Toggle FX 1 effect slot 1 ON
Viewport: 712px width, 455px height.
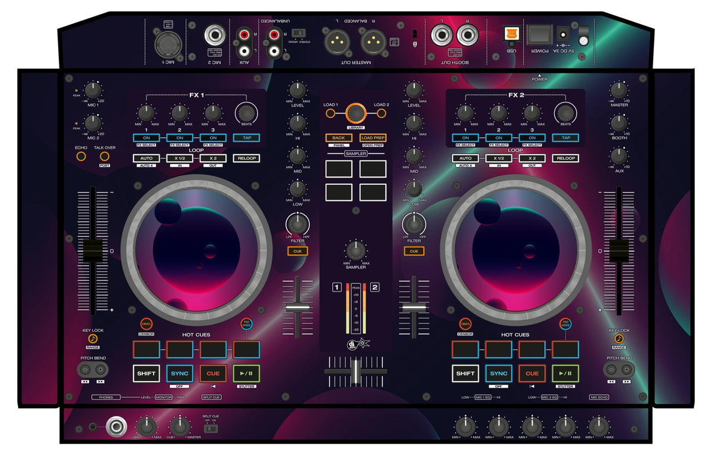click(x=146, y=137)
